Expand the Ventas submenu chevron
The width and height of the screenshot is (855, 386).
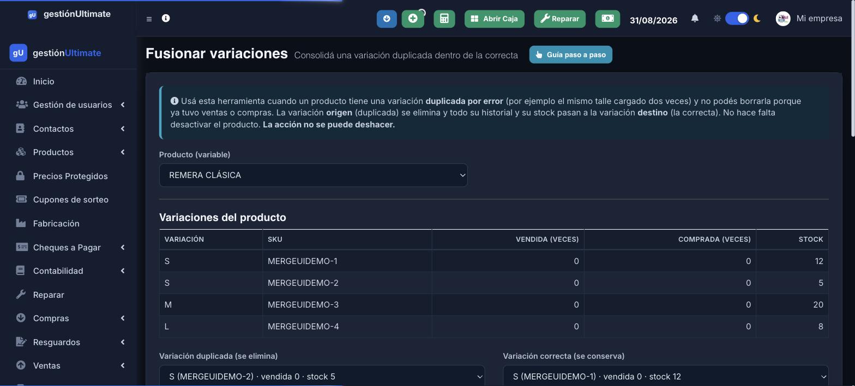click(x=123, y=365)
